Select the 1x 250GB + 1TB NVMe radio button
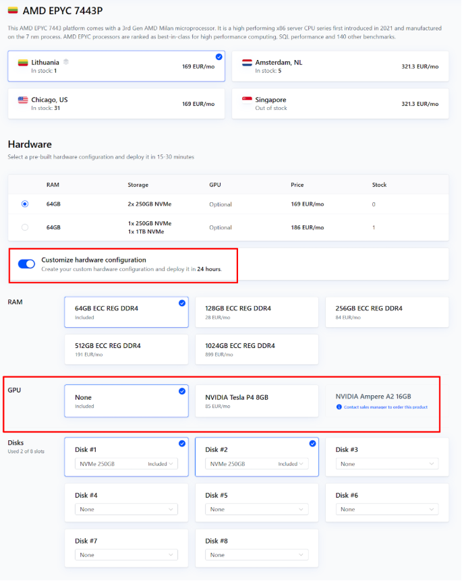462x584 pixels. coord(25,227)
